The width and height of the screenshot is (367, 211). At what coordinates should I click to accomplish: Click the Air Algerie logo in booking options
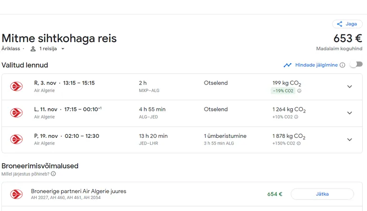16,194
